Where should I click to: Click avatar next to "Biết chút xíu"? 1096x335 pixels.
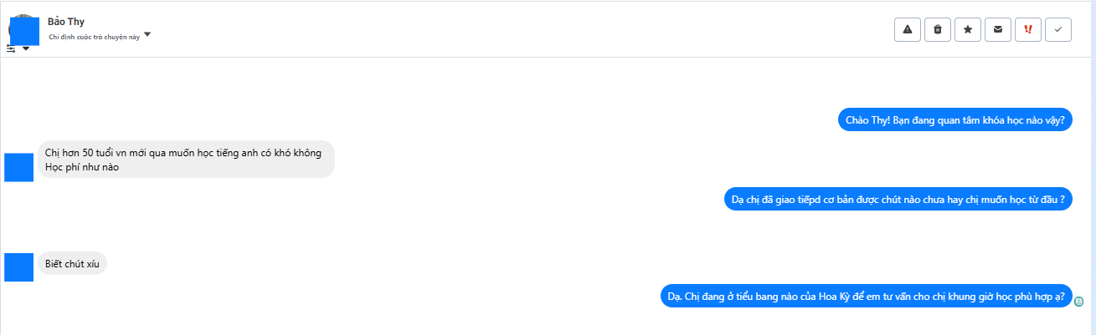18,267
